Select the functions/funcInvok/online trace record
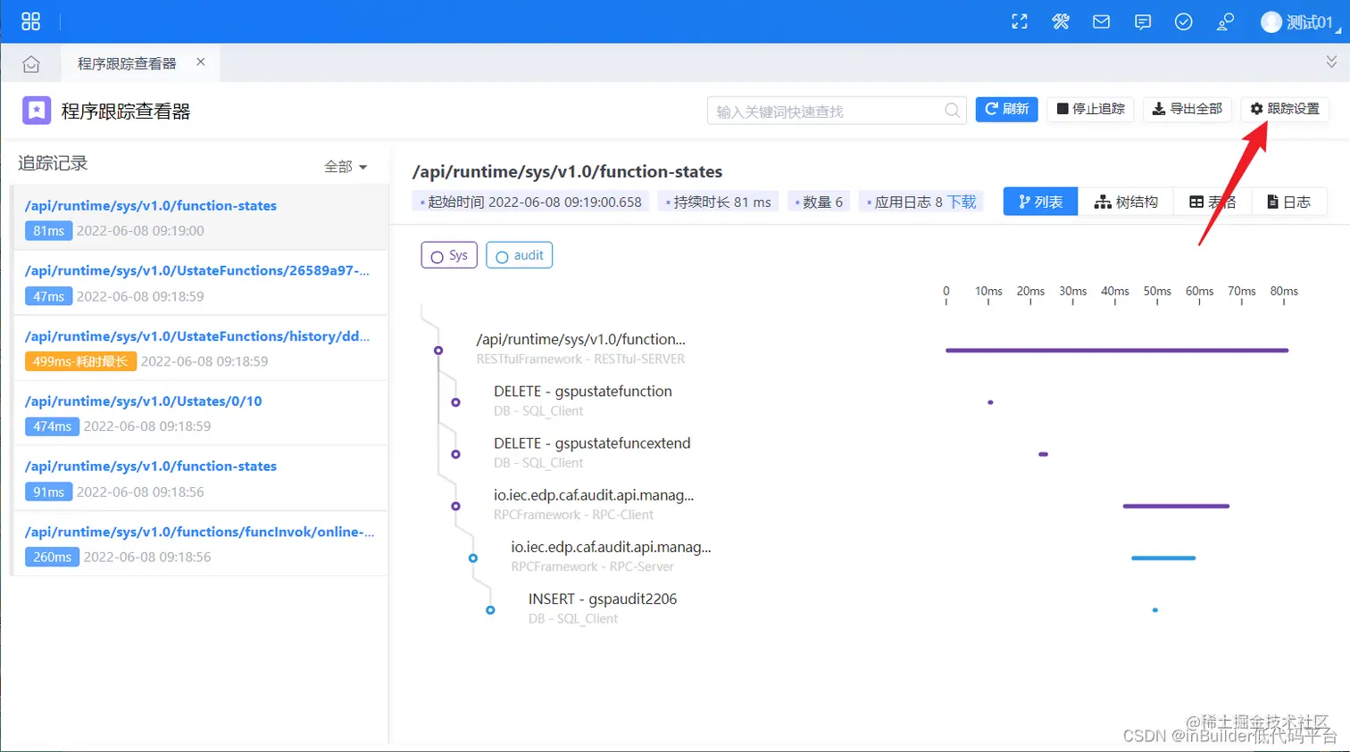 (x=200, y=543)
